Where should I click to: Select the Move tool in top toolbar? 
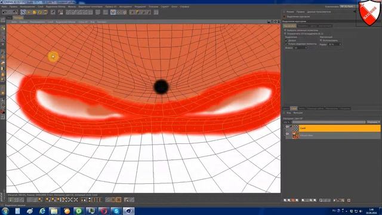click(x=29, y=12)
